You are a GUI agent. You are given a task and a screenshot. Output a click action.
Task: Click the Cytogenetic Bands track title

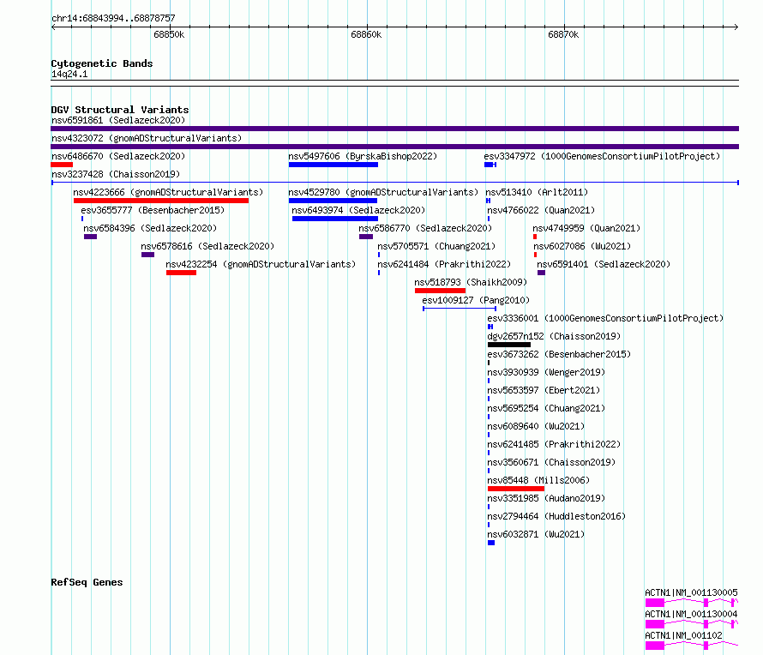pyautogui.click(x=102, y=63)
